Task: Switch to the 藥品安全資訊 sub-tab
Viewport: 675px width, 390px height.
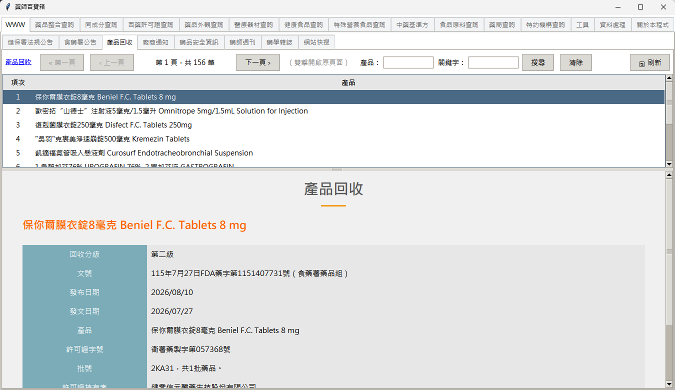Action: click(x=199, y=42)
